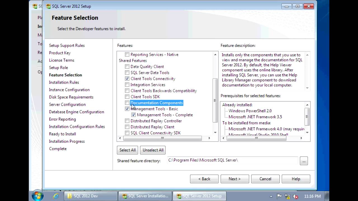
Task: Click the shared feature directory path field
Action: (232, 160)
